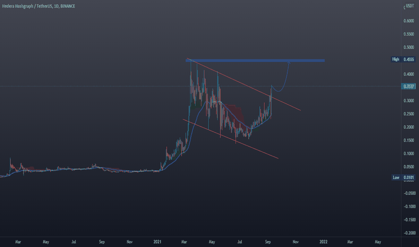Click the USDT currency label
This screenshot has height=247, width=419.
(410, 6)
